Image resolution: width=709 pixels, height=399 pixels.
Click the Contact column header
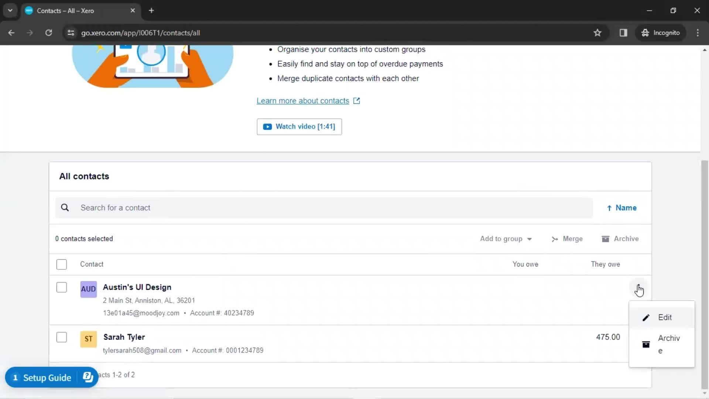tap(92, 265)
